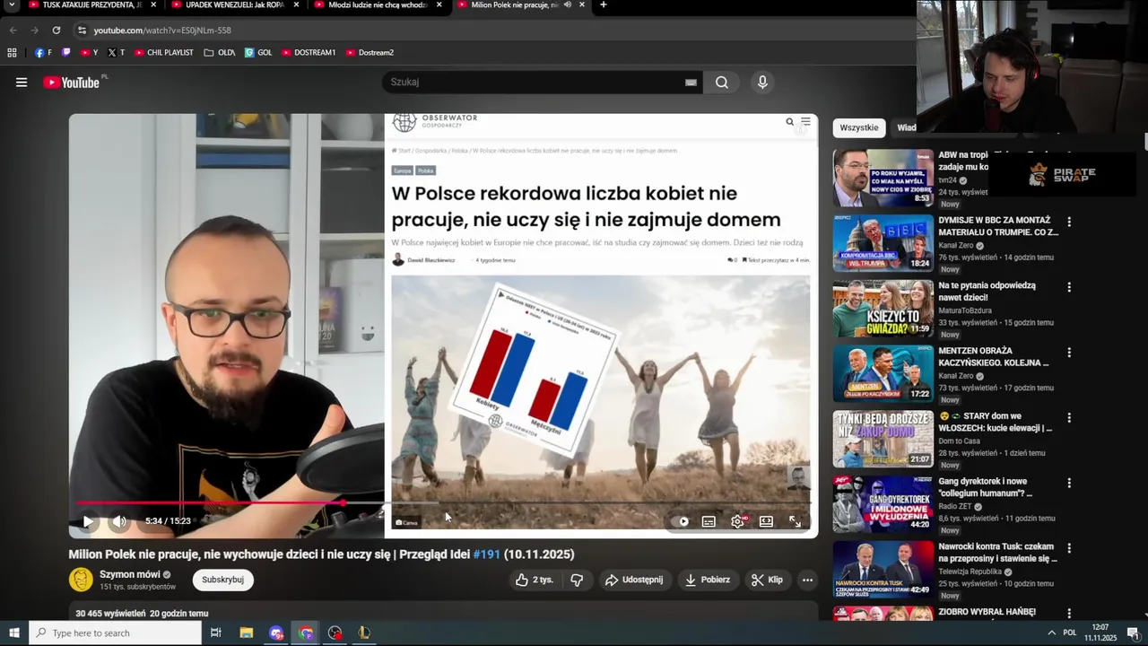This screenshot has width=1148, height=646.
Task: Go back in browser history
Action: tap(13, 30)
